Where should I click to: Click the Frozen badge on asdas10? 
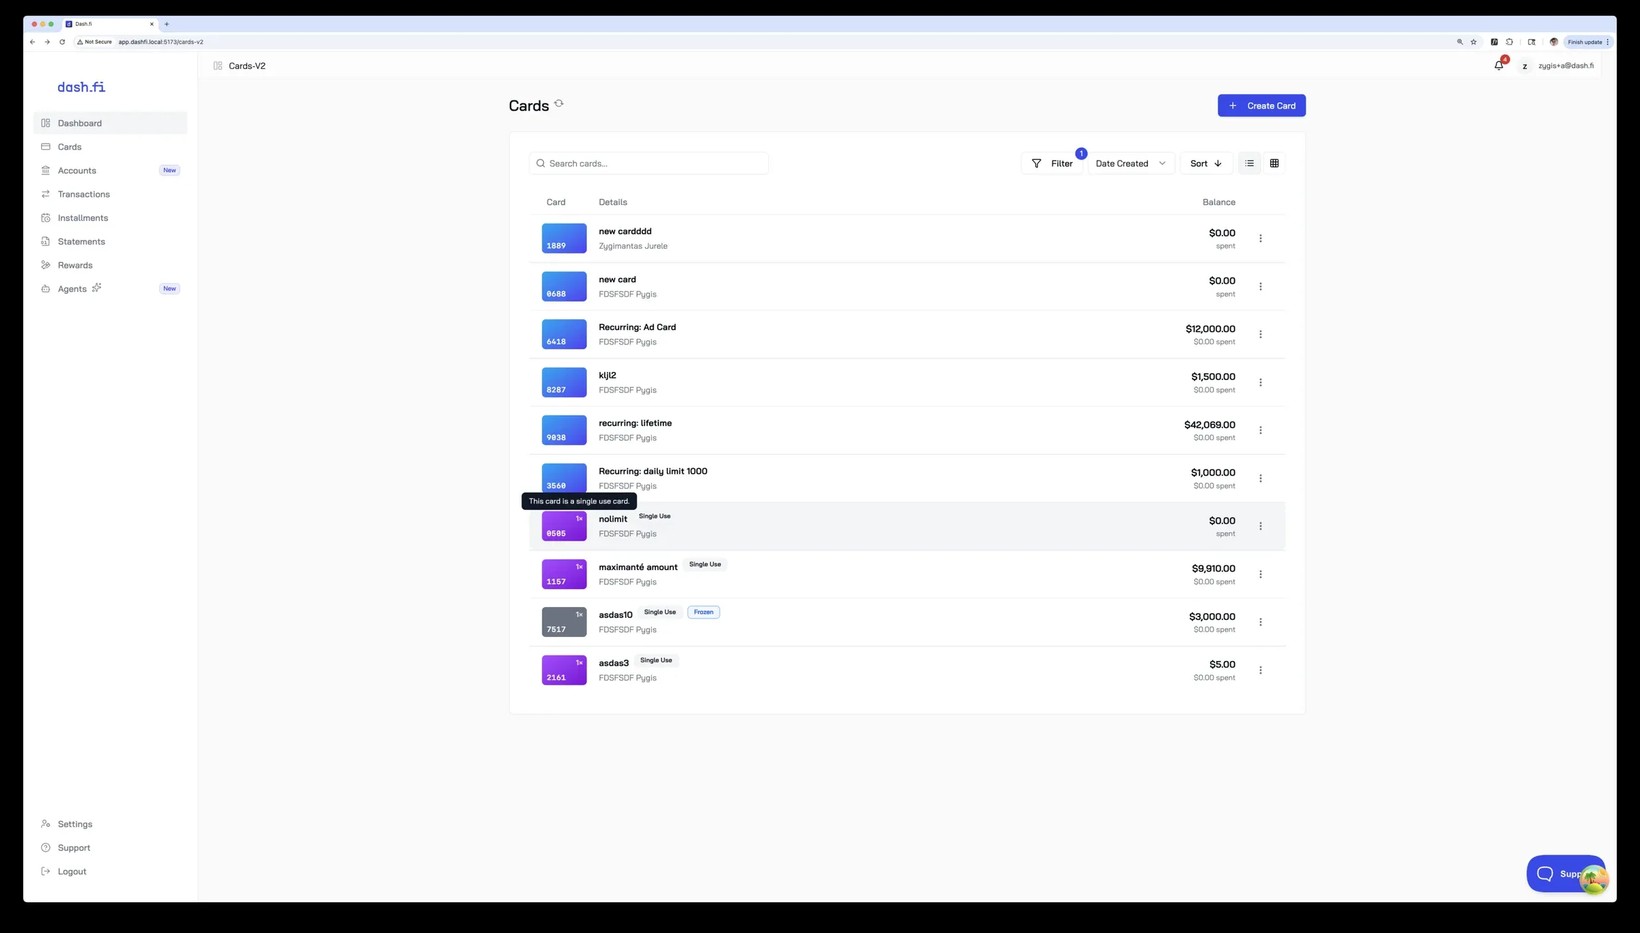tap(703, 612)
